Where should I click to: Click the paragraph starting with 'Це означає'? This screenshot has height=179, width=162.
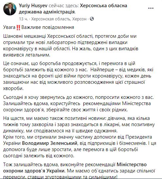click(78, 76)
